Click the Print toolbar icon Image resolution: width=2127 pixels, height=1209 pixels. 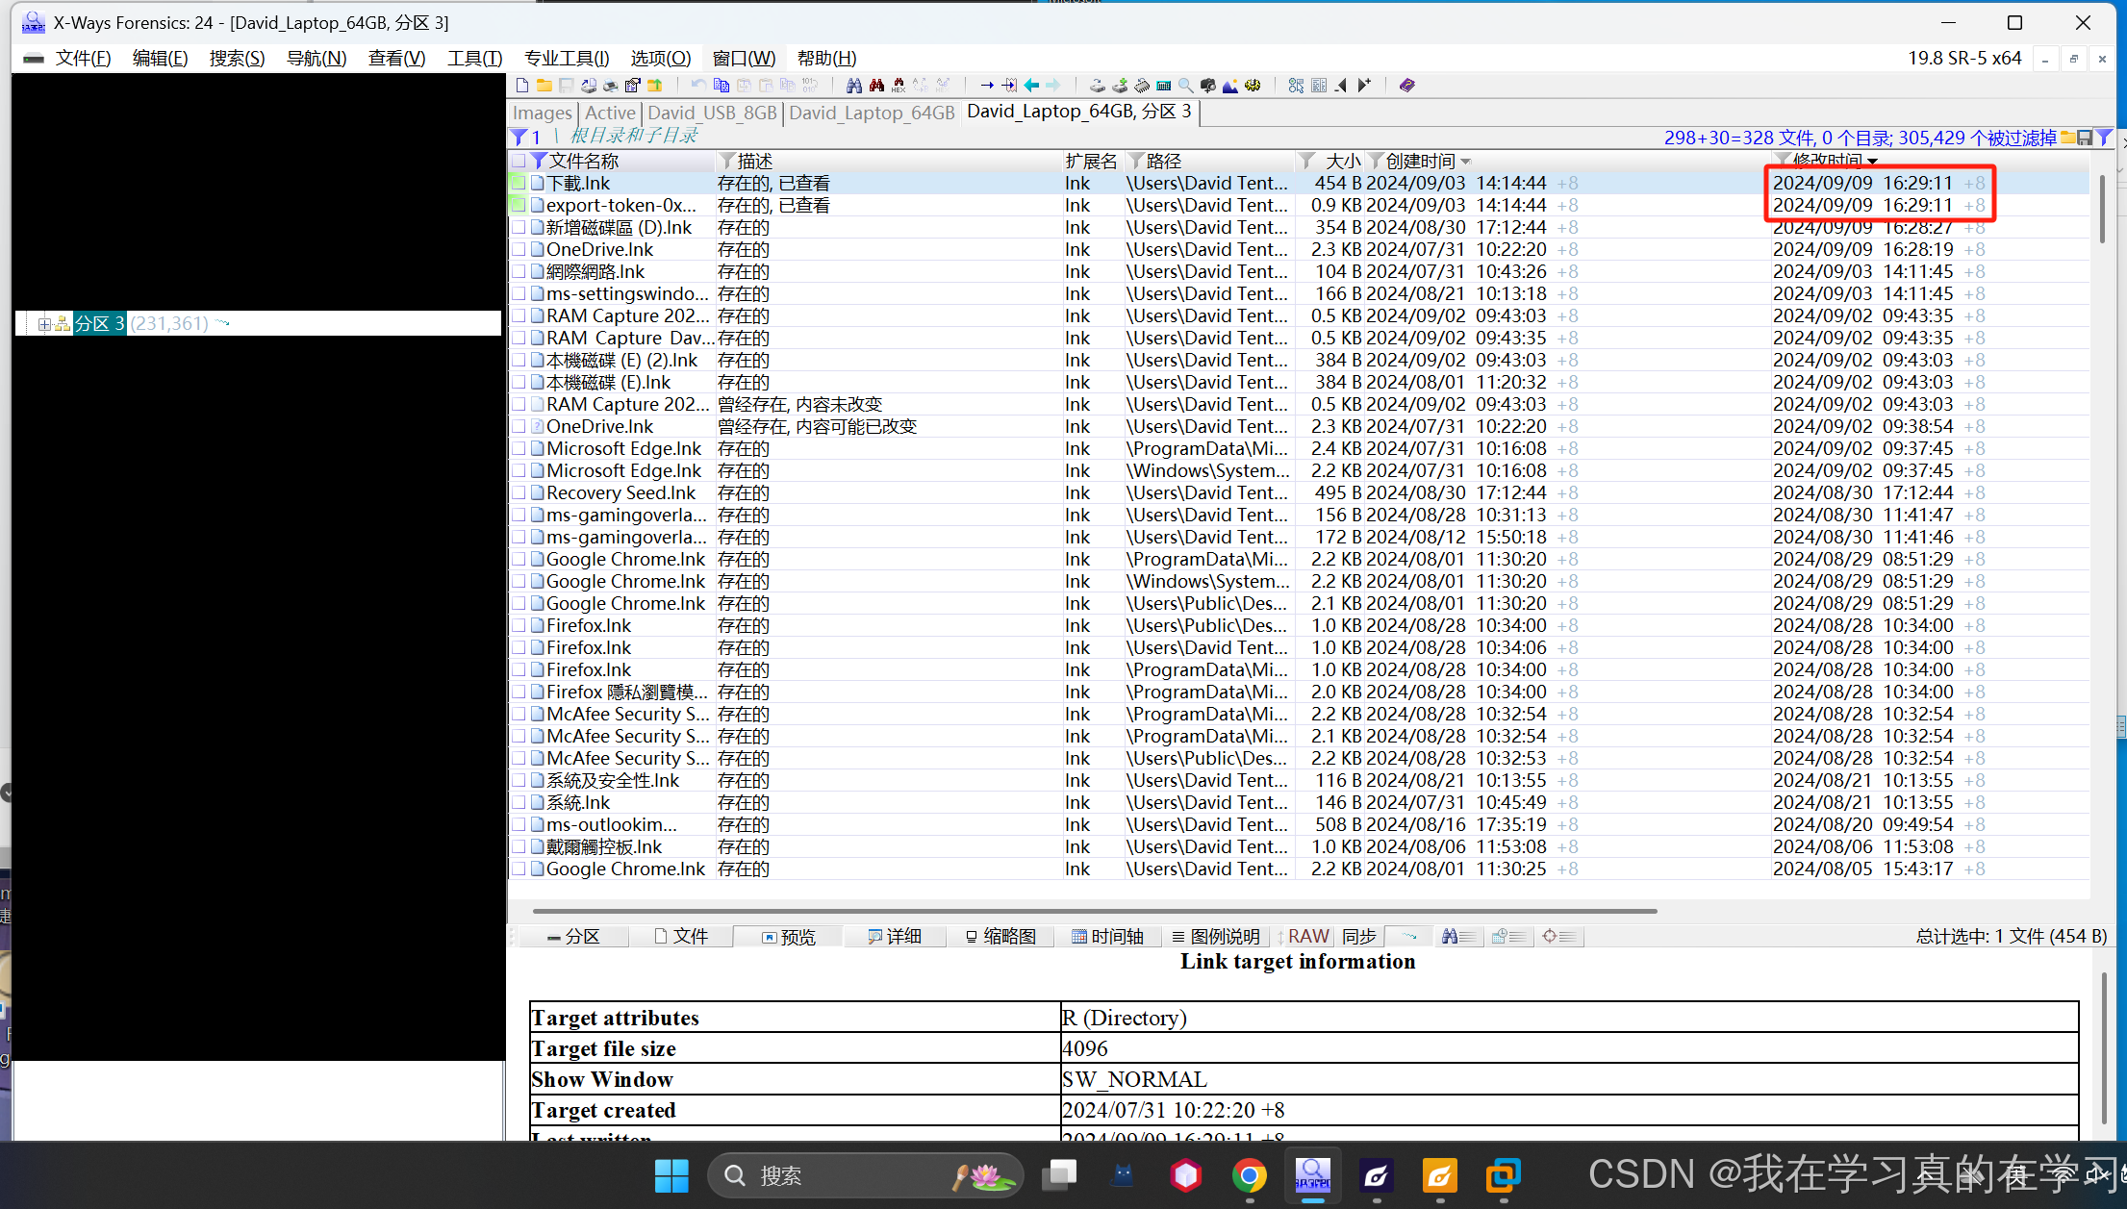pyautogui.click(x=611, y=86)
